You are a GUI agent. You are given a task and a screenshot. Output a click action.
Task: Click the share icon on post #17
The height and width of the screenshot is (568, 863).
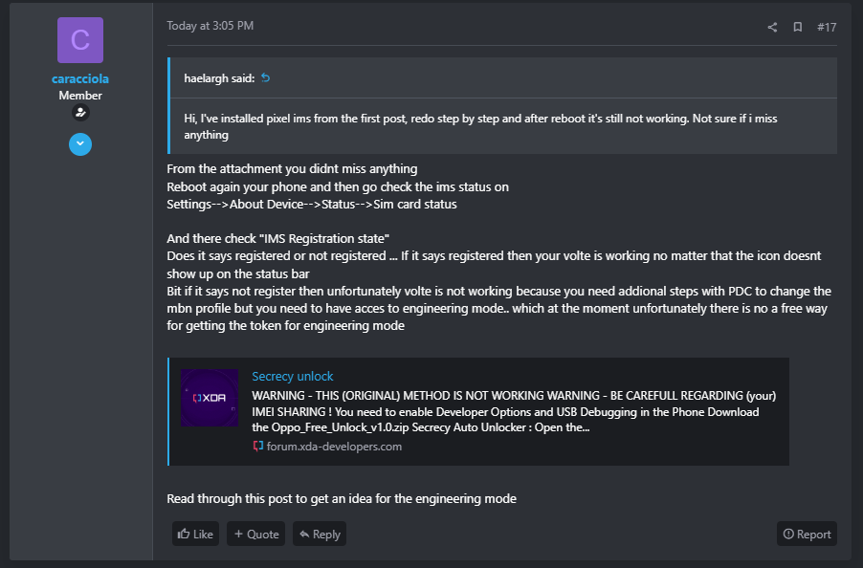coord(772,27)
